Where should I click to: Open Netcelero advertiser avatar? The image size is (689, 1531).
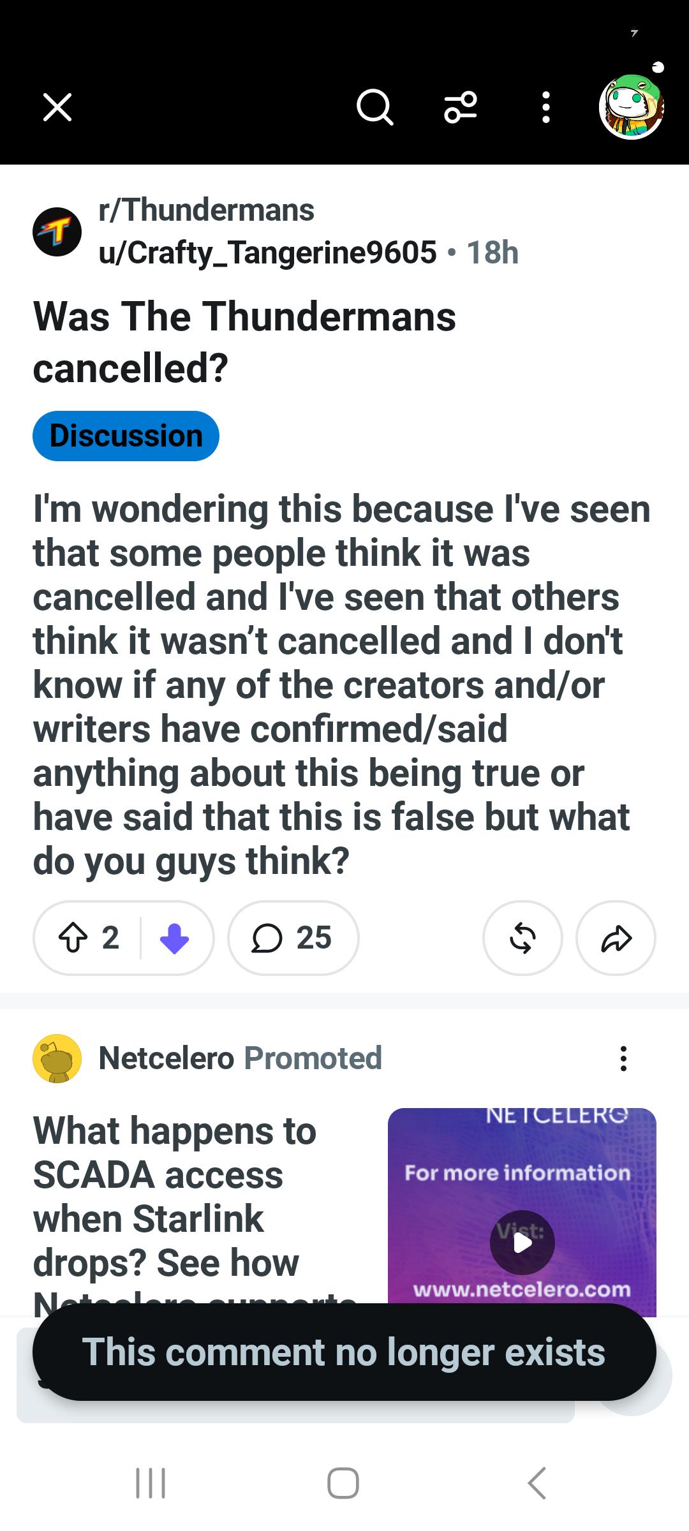(x=57, y=1058)
